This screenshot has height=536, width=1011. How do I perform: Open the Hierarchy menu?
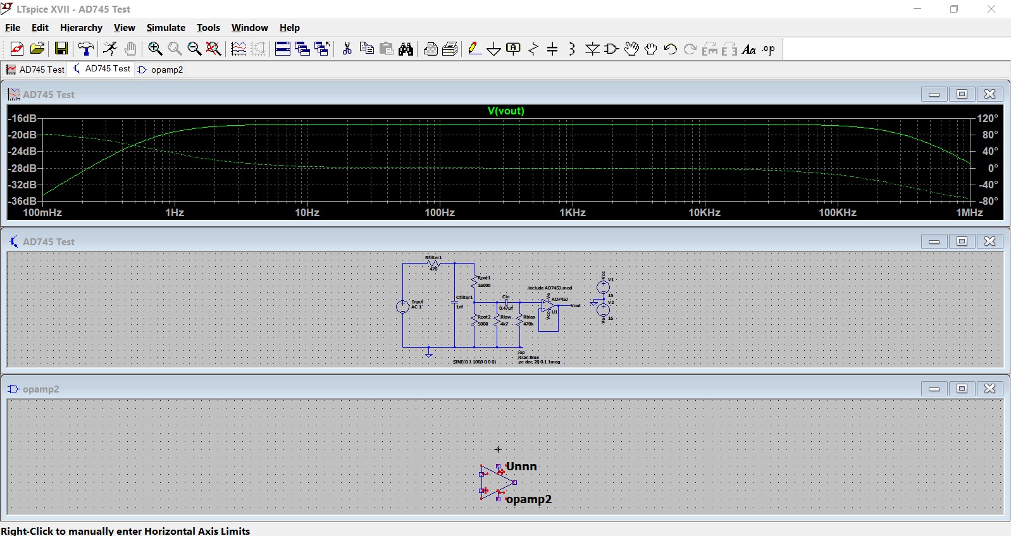pyautogui.click(x=81, y=28)
